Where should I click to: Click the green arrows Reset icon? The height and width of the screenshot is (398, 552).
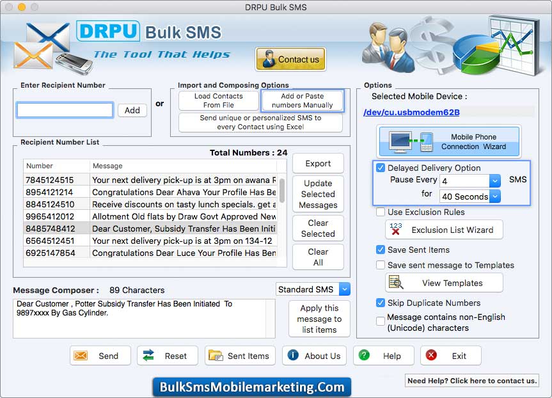point(148,355)
